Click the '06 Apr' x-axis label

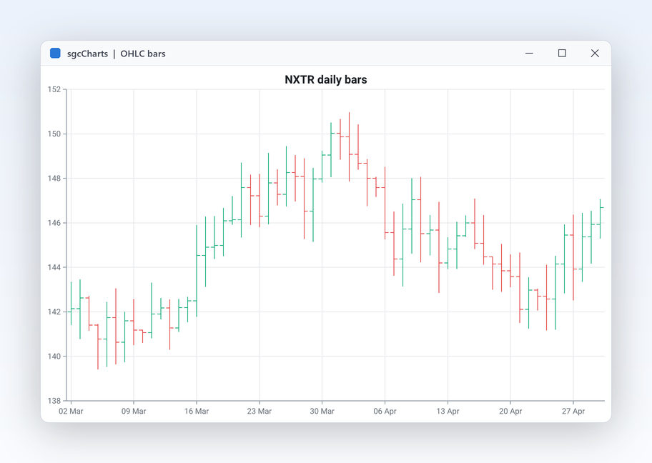(385, 411)
